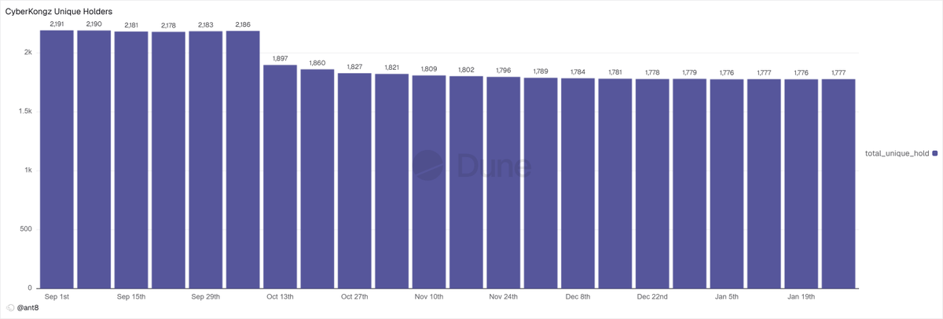Select the bar labeled 1,827
943x319 pixels.
[354, 181]
